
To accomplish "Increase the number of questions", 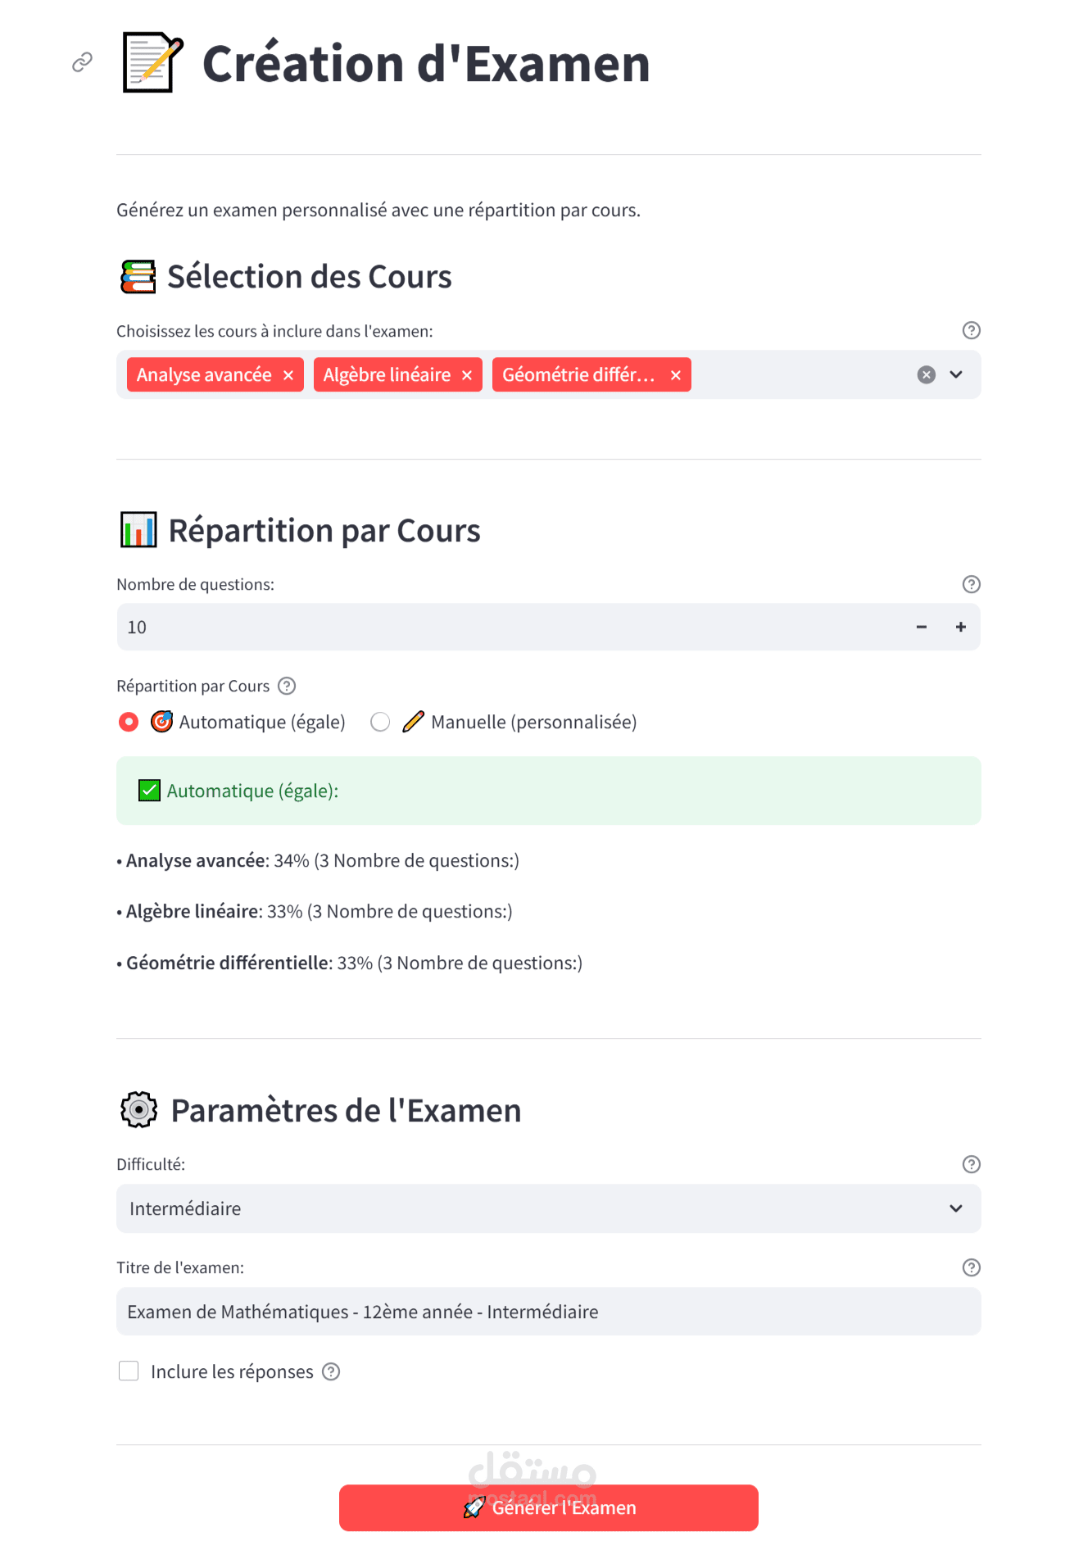I will pyautogui.click(x=961, y=627).
